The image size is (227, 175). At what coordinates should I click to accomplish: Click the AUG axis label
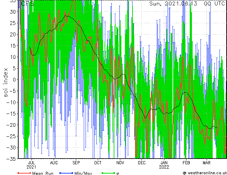coord(54,163)
